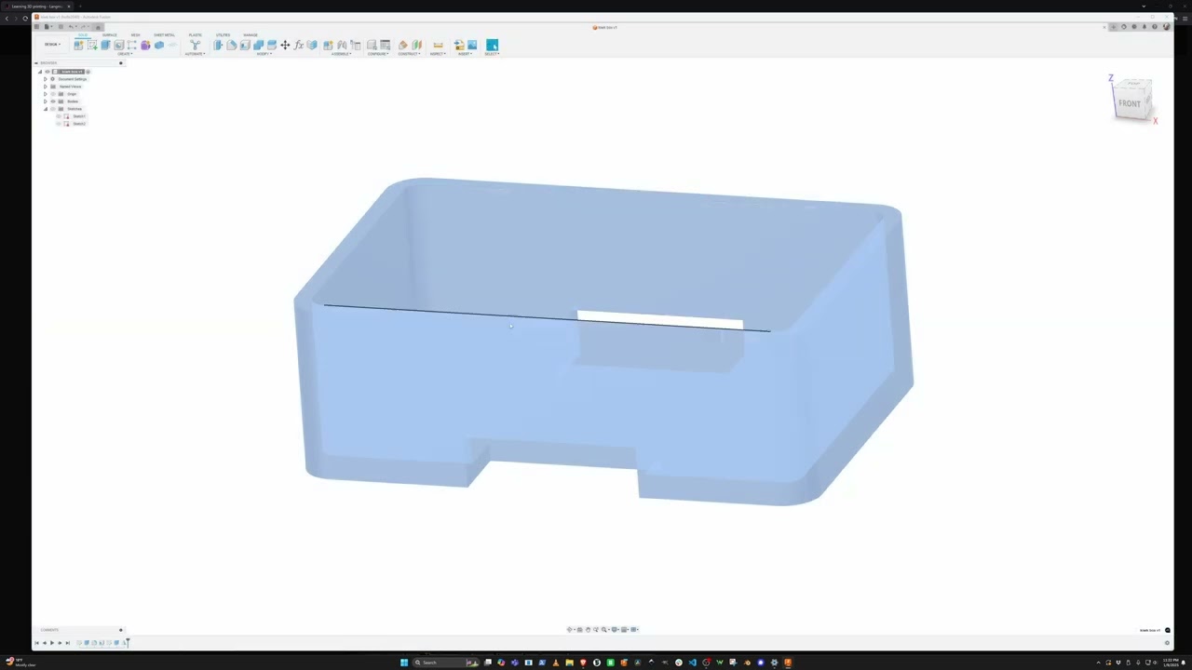Choose the Midplane construct icon
Screen dimensions: 1192x670
tap(416, 45)
